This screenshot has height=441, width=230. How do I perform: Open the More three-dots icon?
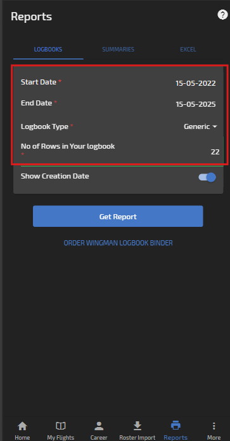(x=214, y=426)
